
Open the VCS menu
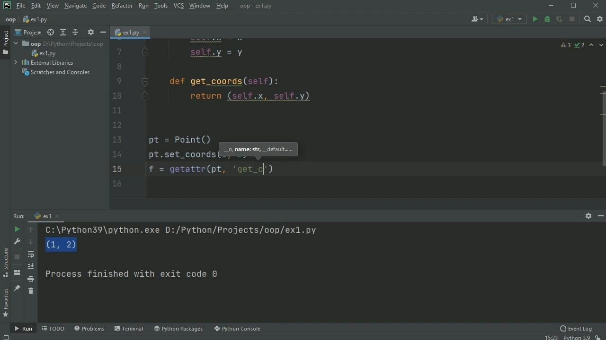[178, 6]
